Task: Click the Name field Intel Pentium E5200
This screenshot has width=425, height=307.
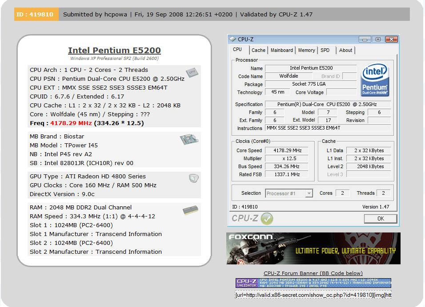Action: [311, 68]
